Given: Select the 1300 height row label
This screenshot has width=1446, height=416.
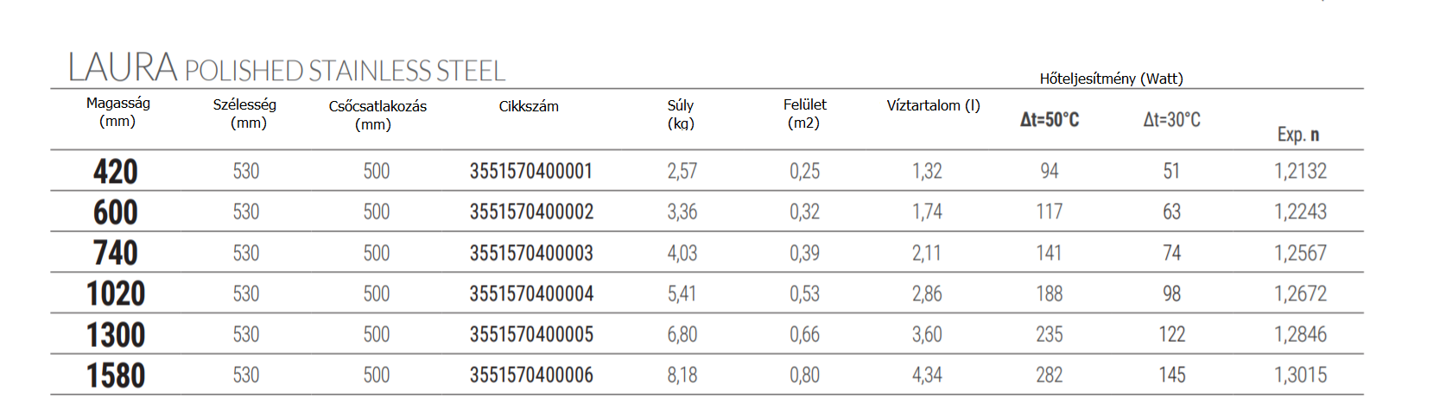Looking at the screenshot, I should pos(116,334).
